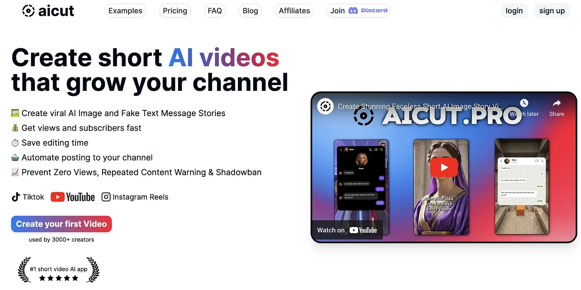This screenshot has height=290, width=581.
Task: Click the video title text
Action: [420, 106]
